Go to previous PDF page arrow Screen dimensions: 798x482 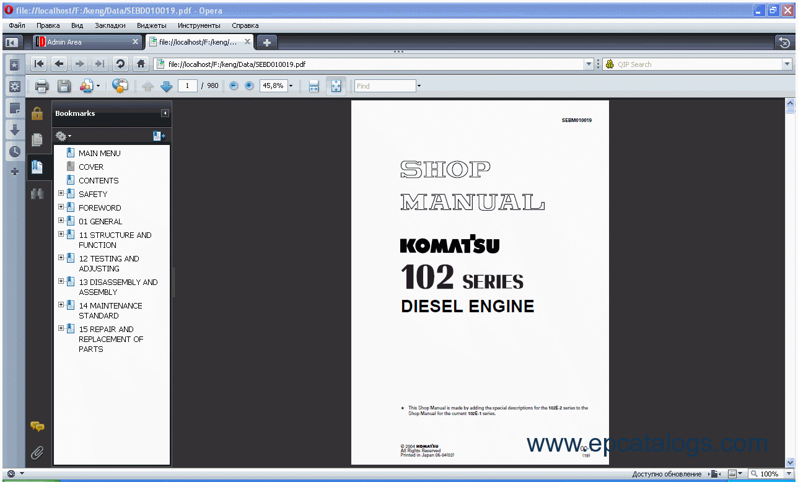(x=147, y=86)
